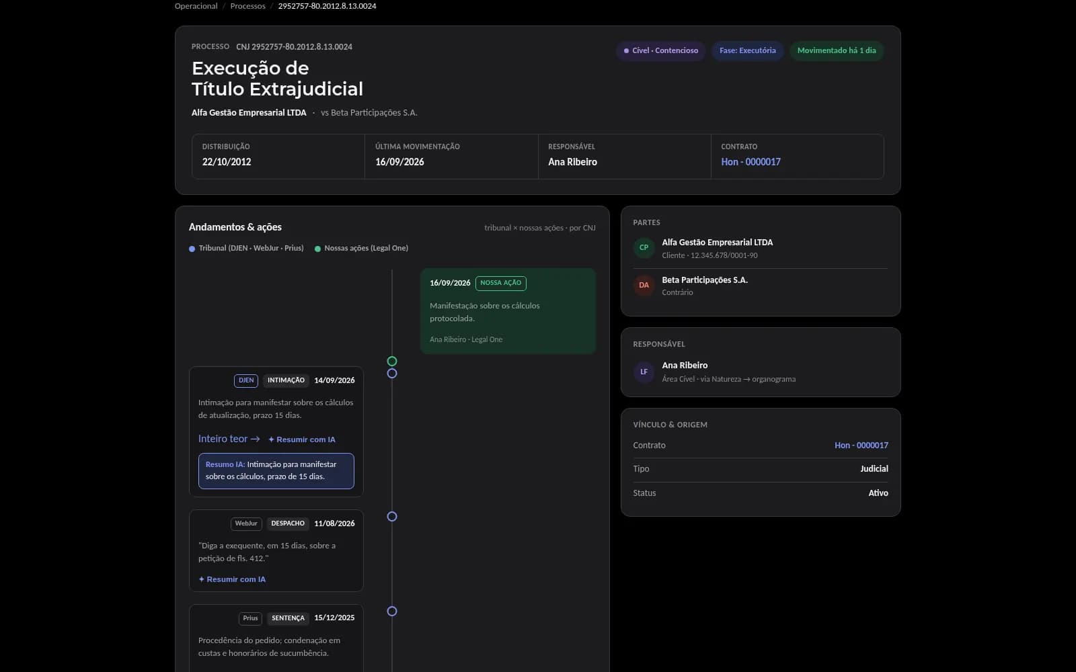
Task: Click the DA avatar for Beta Participações
Action: pyautogui.click(x=644, y=286)
